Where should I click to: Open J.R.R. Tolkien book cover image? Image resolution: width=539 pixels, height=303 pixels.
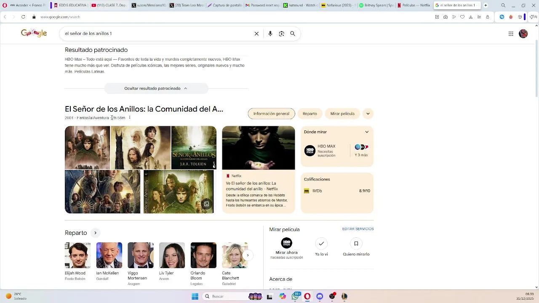click(194, 148)
